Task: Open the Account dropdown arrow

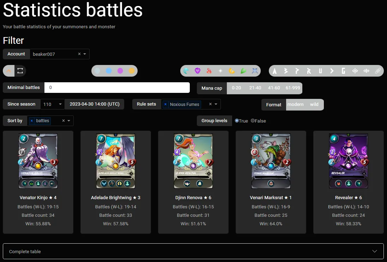Action: (85, 54)
